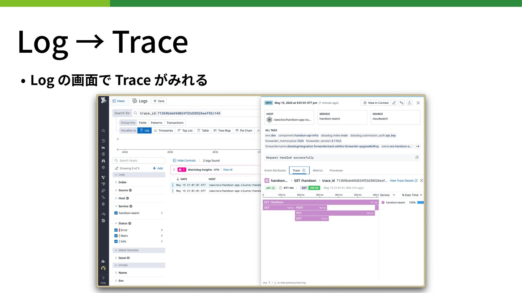This screenshot has width=522, height=293.
Task: Open the % Exec Time dropdown
Action: pyautogui.click(x=412, y=195)
